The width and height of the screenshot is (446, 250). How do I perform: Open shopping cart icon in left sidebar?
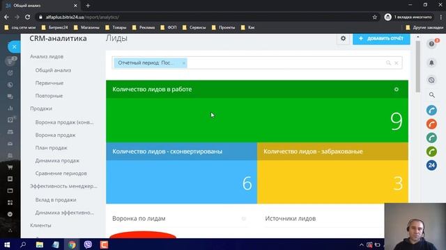click(10, 167)
